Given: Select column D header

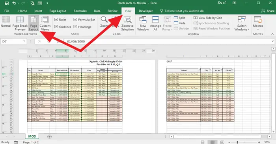Looking at the screenshot, I should tap(62, 56).
